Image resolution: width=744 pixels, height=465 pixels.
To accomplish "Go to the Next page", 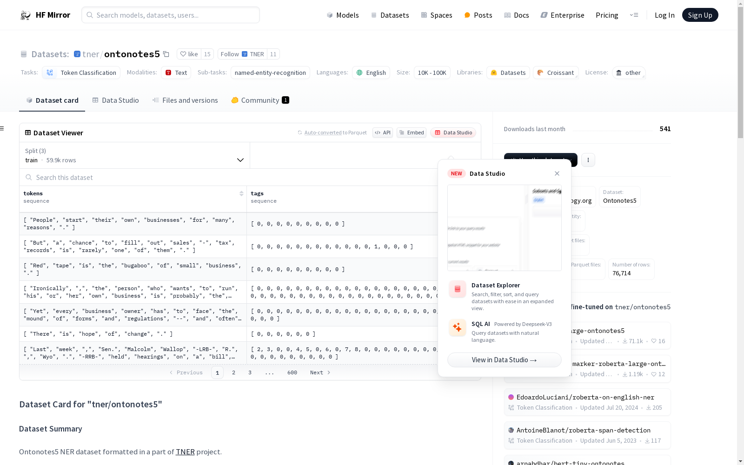I will coord(320,372).
